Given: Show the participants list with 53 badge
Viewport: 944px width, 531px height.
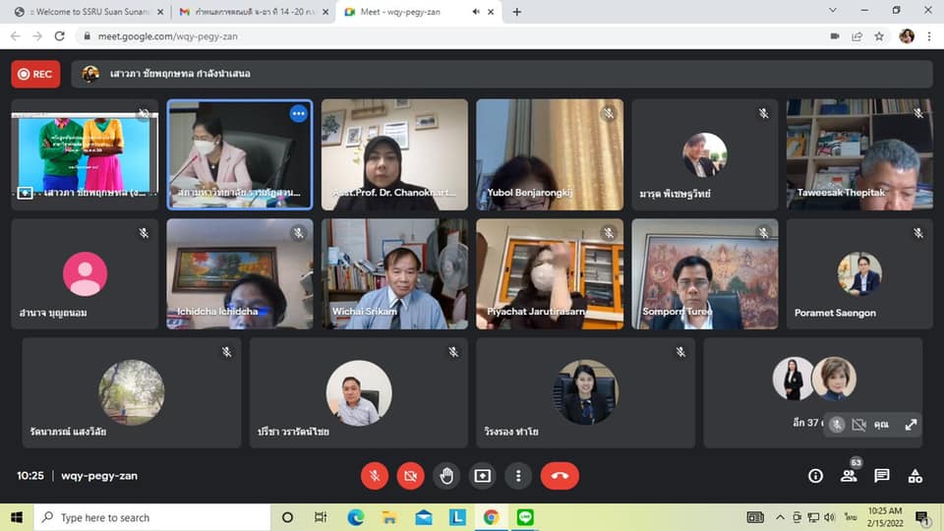Looking at the screenshot, I should pyautogui.click(x=849, y=476).
